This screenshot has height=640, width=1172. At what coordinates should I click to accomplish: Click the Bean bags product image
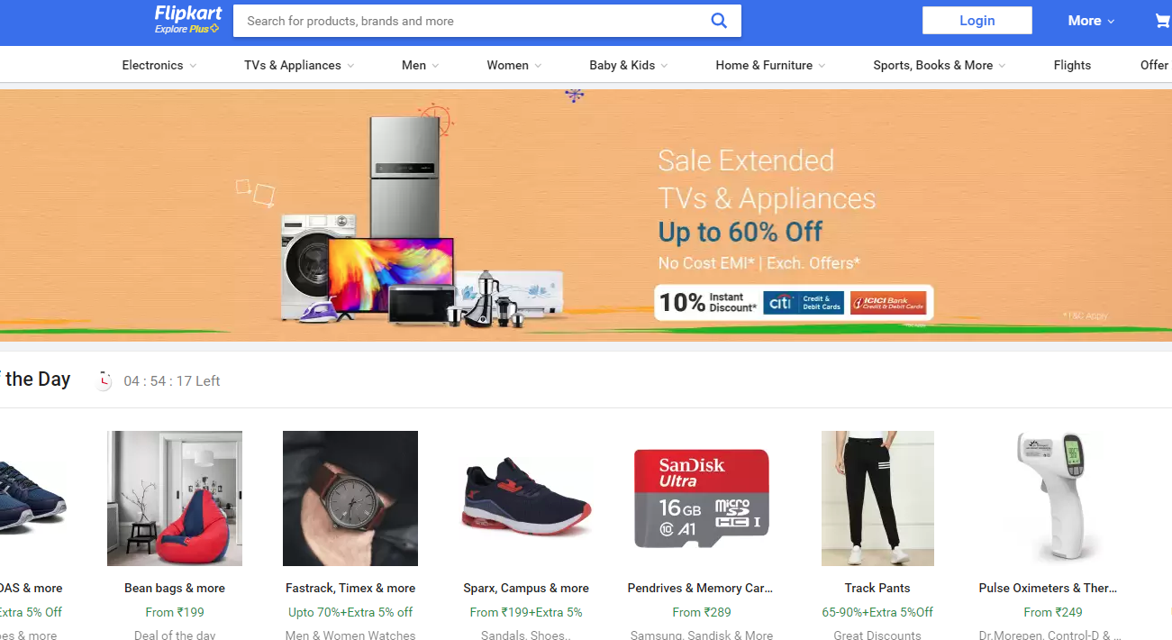[x=175, y=498]
